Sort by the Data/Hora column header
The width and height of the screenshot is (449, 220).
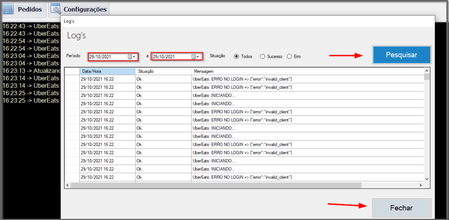click(x=107, y=71)
